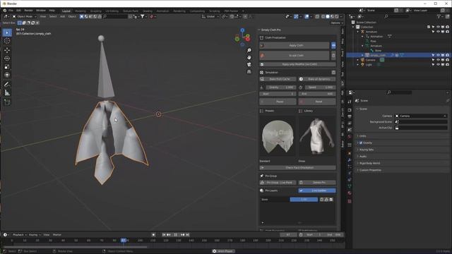
Task: Select the Standard cloth preset thumbnail
Action: click(278, 136)
